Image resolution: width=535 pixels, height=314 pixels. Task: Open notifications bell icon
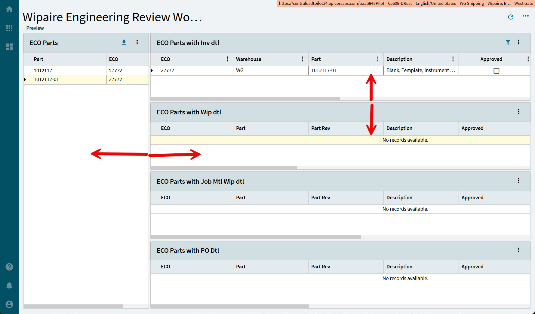point(9,285)
